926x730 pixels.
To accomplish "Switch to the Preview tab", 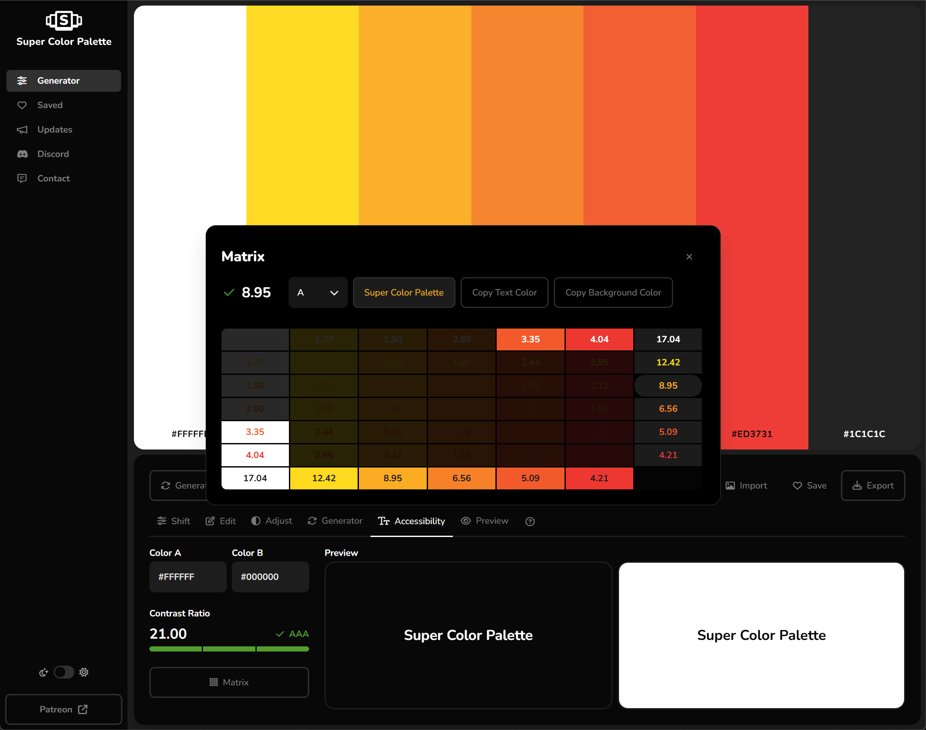I will (x=484, y=521).
